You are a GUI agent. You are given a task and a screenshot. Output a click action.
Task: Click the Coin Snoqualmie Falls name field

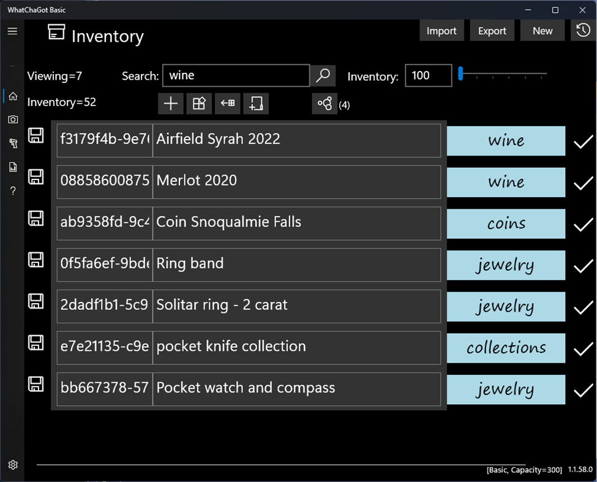tap(296, 224)
